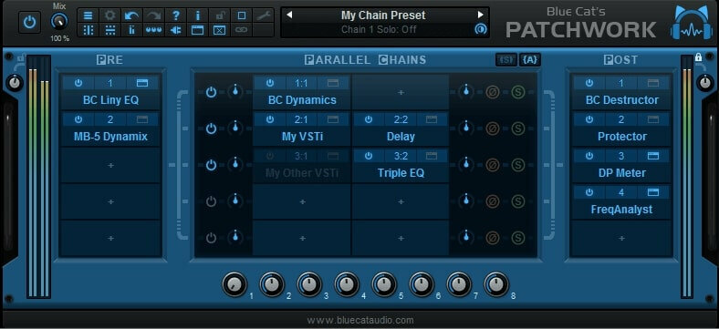Solo parallel chain 3 with its S button
Image resolution: width=719 pixels, height=329 pixels.
click(517, 165)
